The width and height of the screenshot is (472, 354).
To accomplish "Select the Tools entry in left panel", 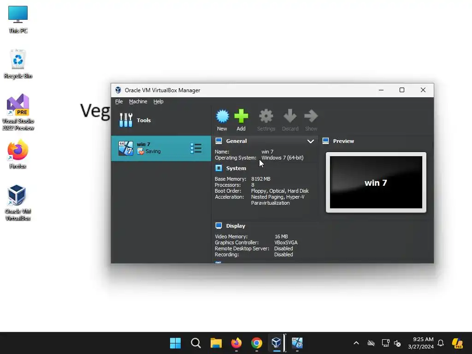I will click(161, 120).
